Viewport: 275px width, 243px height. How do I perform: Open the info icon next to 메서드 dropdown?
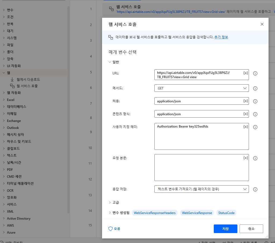(x=255, y=88)
